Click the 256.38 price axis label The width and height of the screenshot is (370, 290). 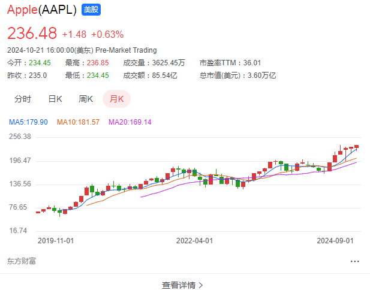pos(20,137)
